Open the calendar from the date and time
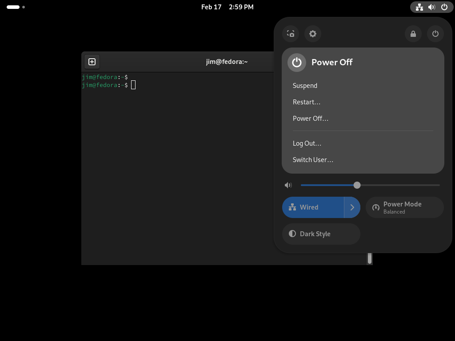 coord(227,7)
